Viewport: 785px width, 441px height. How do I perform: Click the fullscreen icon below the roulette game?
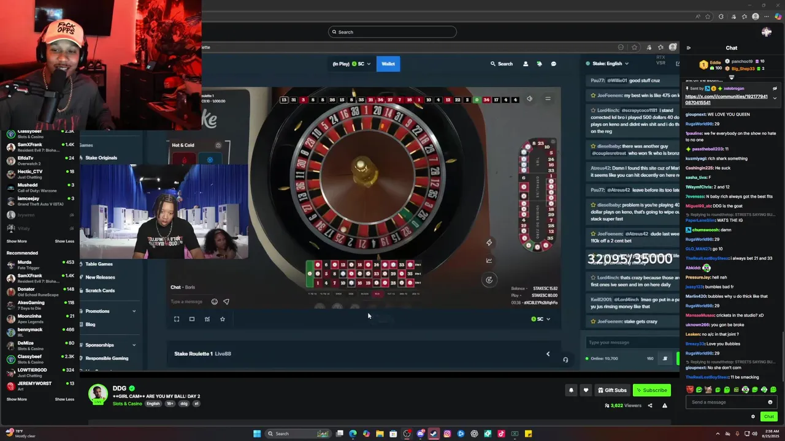click(x=177, y=319)
